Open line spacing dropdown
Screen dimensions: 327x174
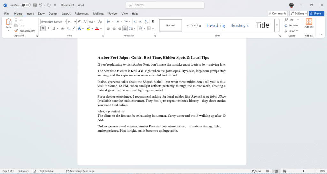[x=133, y=28]
